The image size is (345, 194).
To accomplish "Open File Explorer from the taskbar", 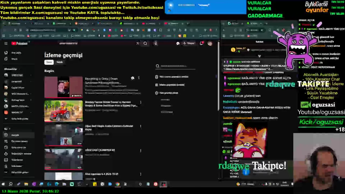I will tap(26, 184).
